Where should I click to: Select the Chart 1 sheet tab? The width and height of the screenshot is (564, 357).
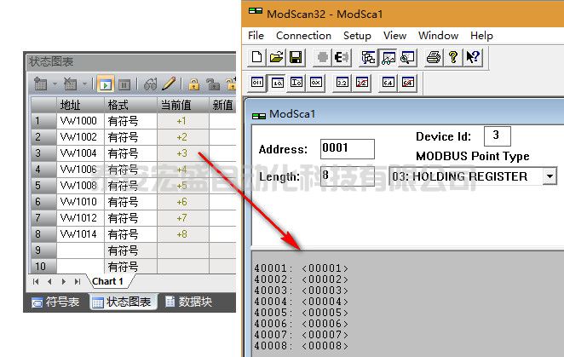(108, 281)
